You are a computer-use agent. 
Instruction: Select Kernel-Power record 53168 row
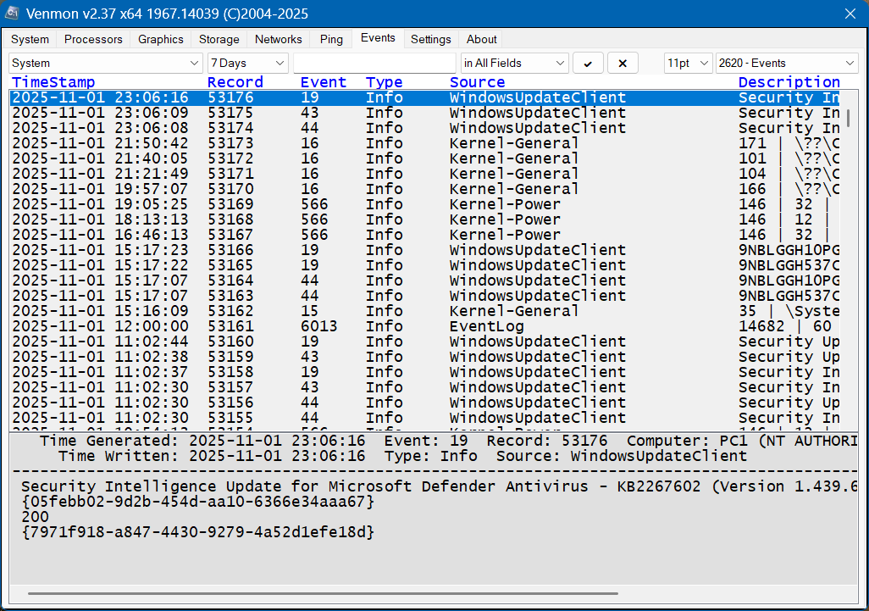point(425,219)
